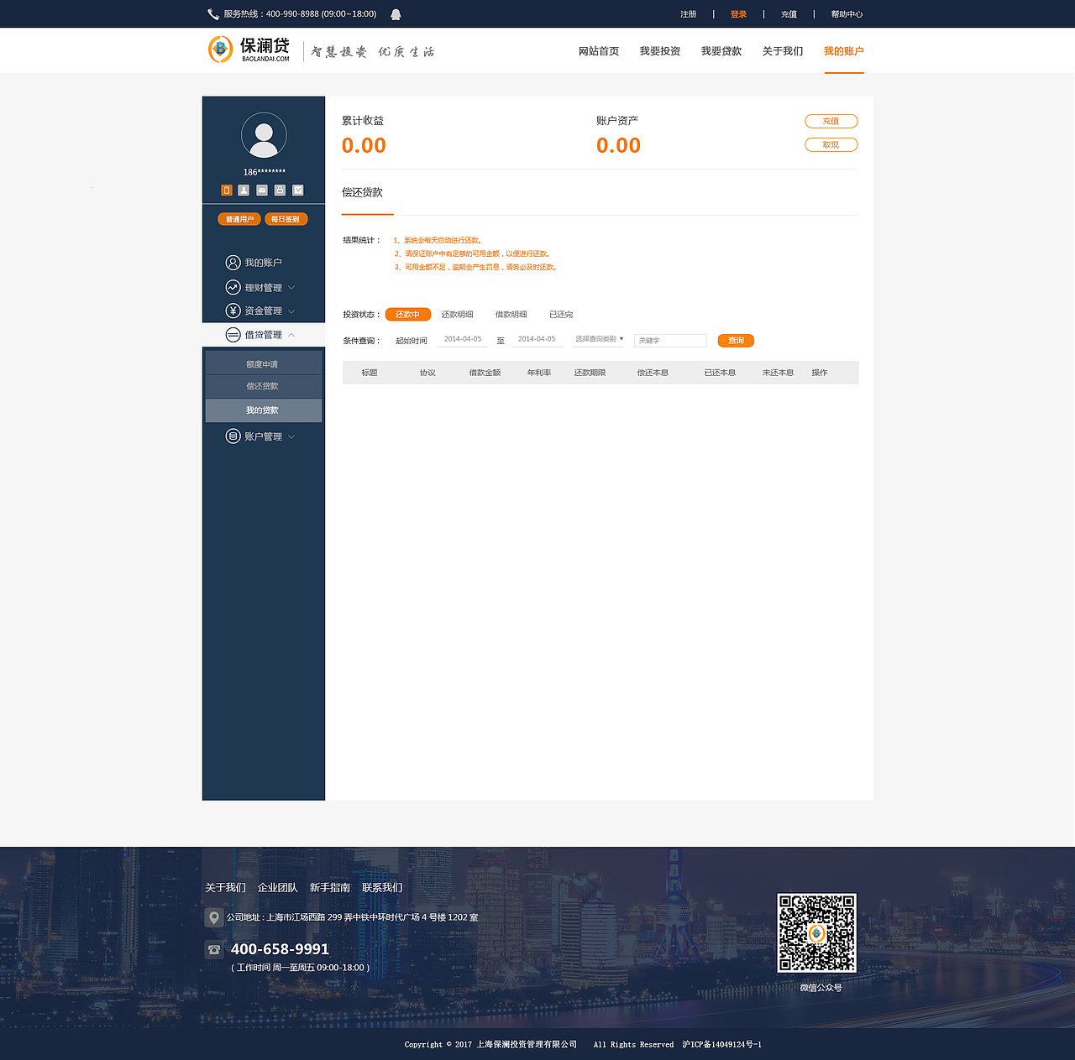The image size is (1075, 1060).
Task: Click the 操作 table column header
Action: click(820, 373)
